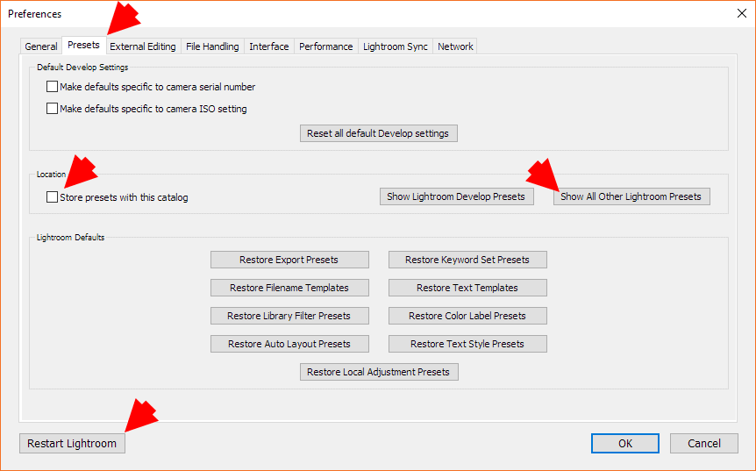Click Restore Text Templates
Screen dimensions: 756x471
click(467, 288)
